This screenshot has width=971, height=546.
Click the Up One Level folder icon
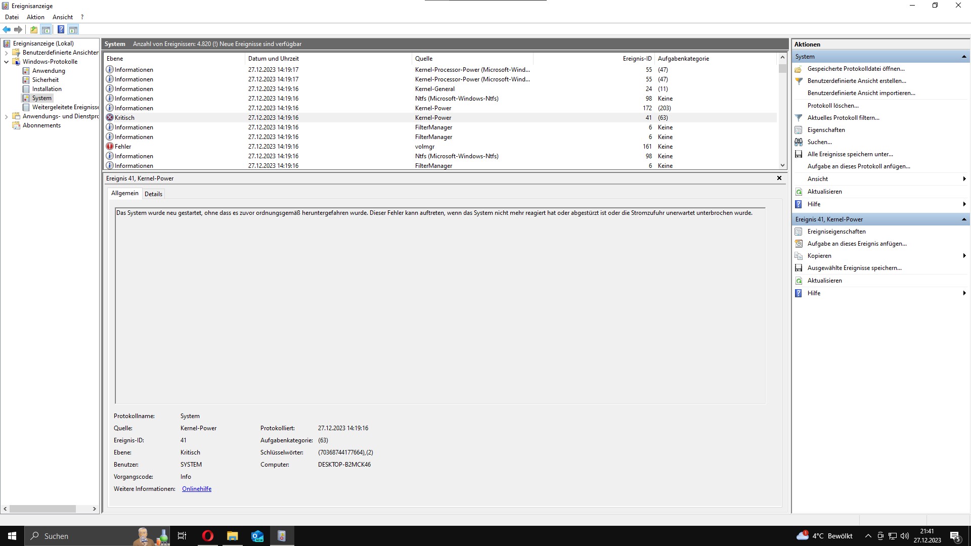pyautogui.click(x=34, y=29)
